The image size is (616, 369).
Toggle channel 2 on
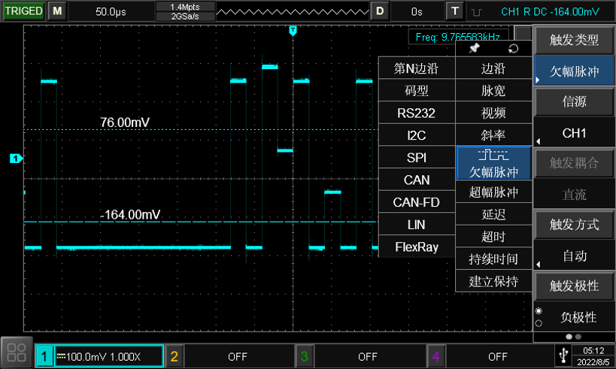231,356
